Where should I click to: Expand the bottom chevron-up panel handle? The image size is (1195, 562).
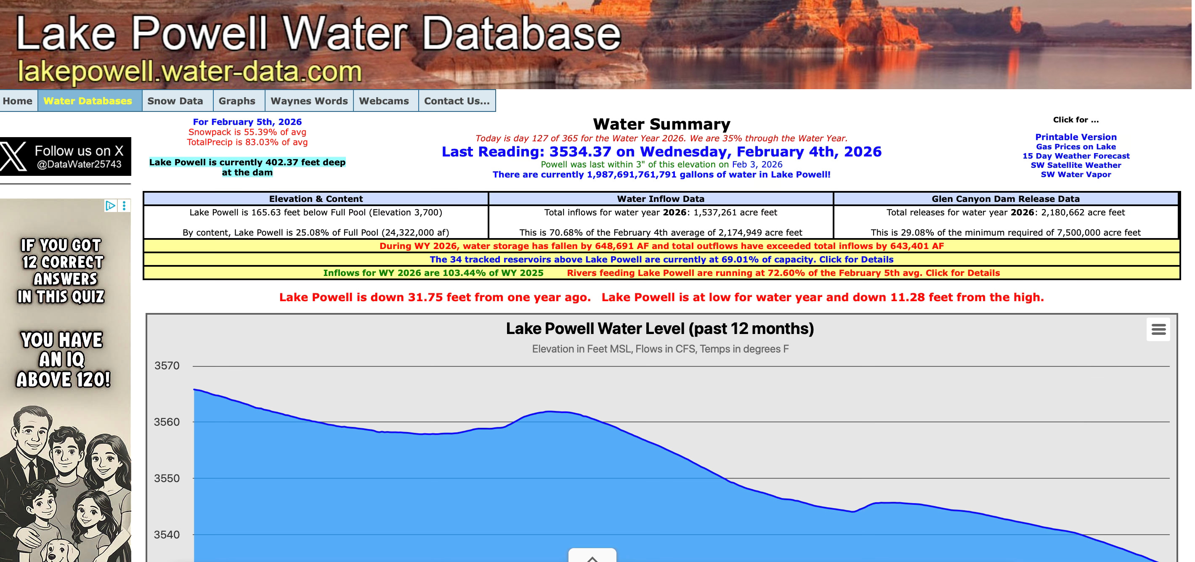tap(592, 557)
